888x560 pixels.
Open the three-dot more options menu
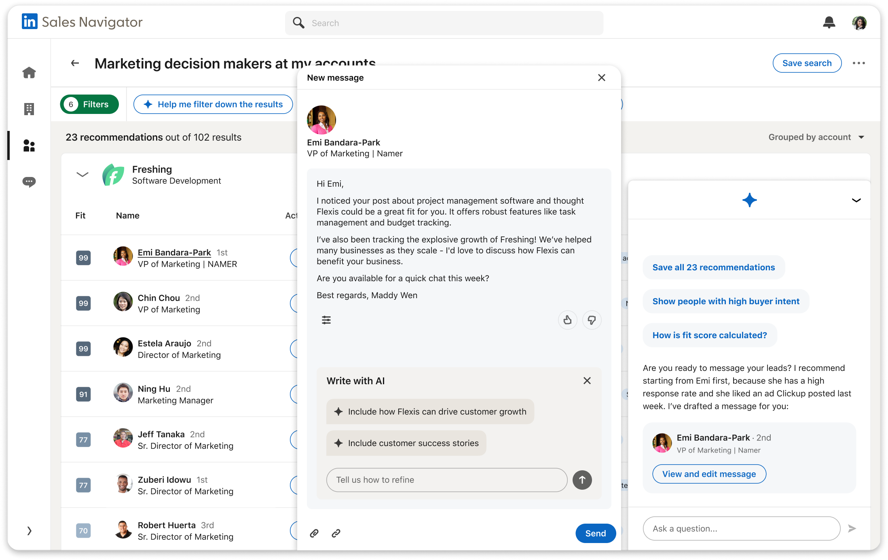859,63
